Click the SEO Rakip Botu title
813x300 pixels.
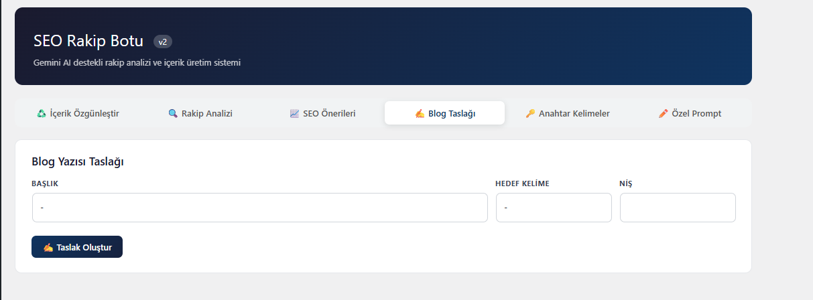coord(88,41)
